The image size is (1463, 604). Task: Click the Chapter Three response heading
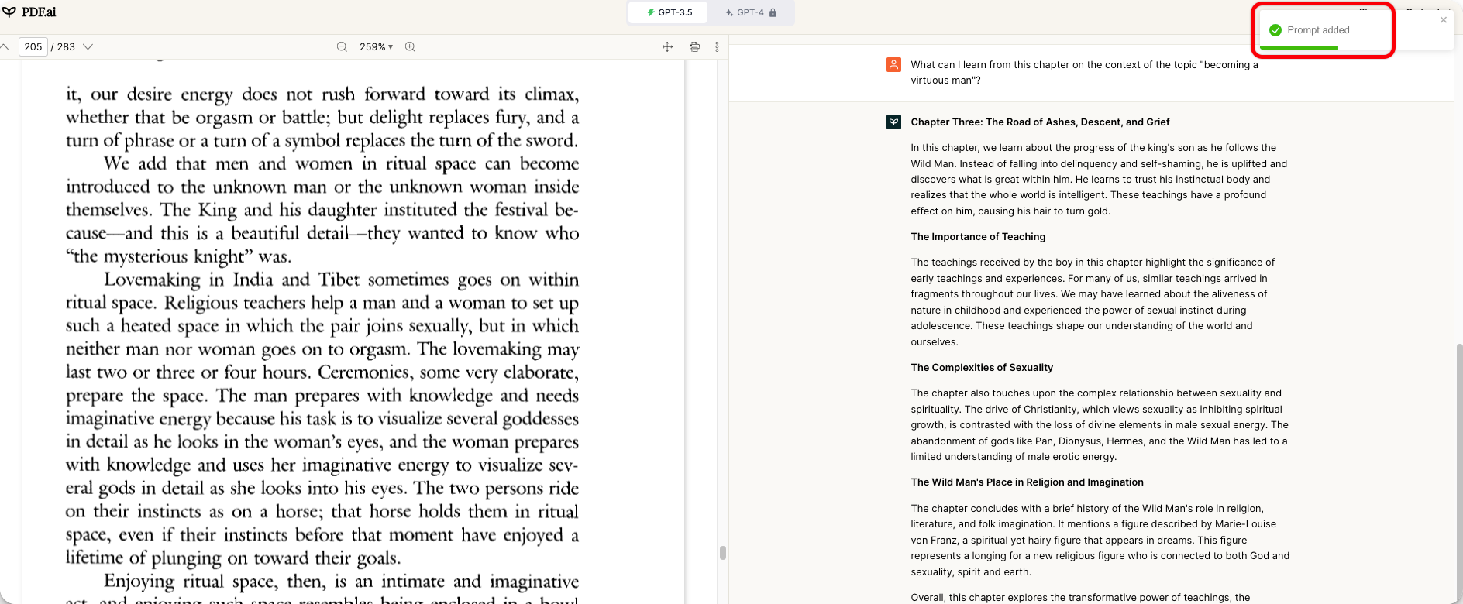click(x=1040, y=122)
